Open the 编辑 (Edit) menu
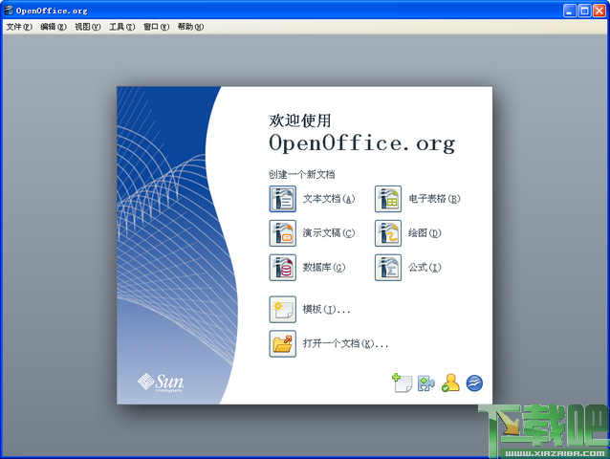Viewport: 610px width, 459px height. tap(54, 27)
